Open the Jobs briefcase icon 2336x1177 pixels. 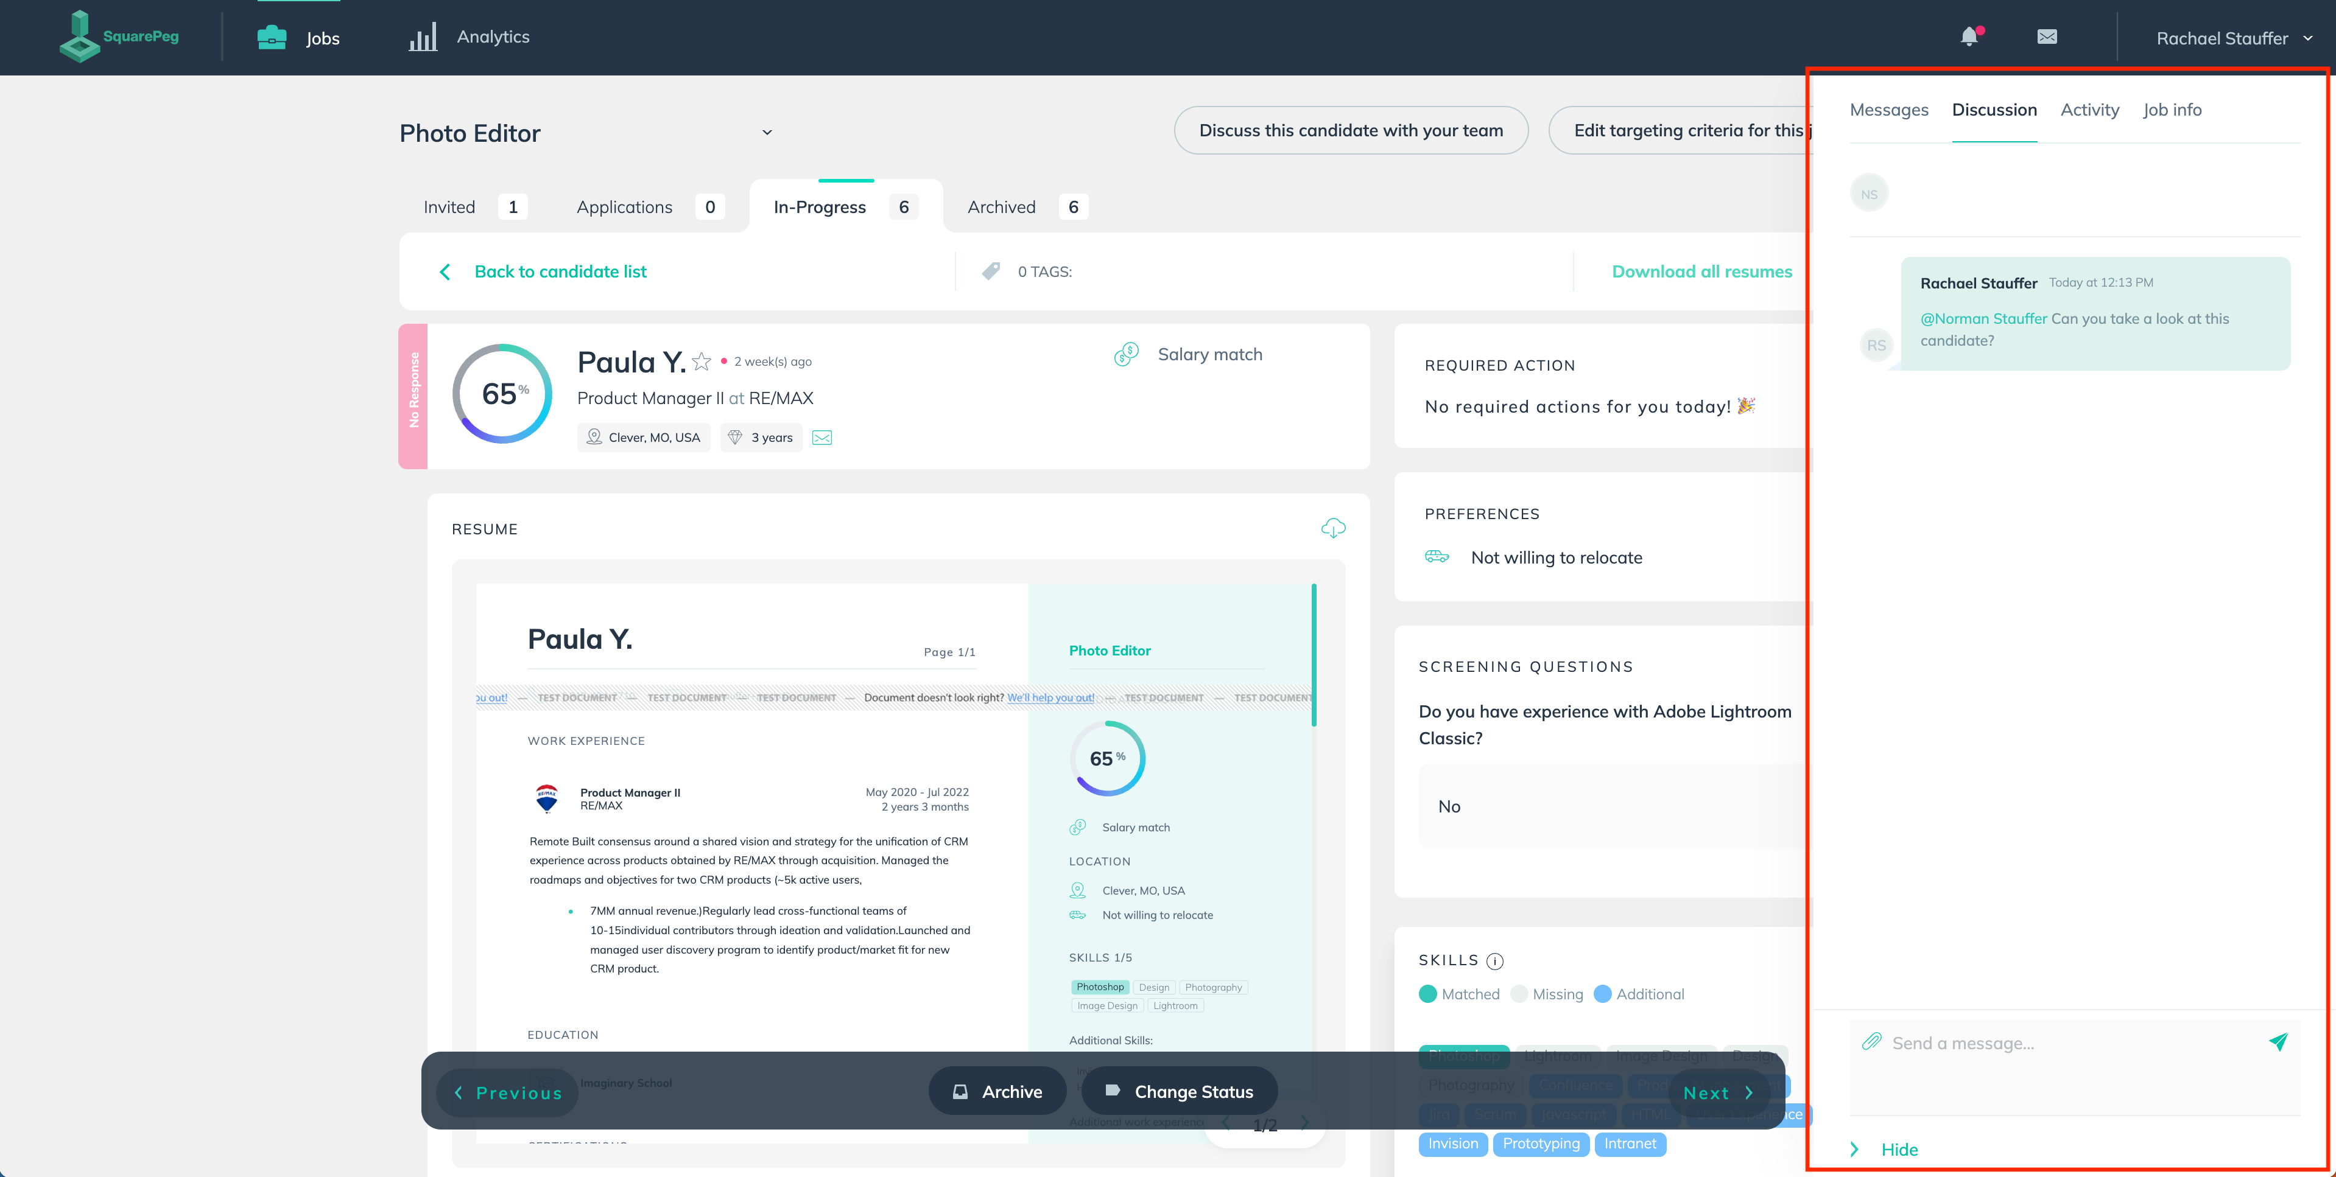pos(271,37)
